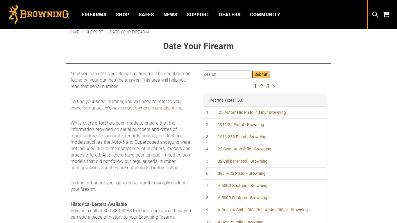This screenshot has height=223, width=397.
Task: Go to pagination page 3
Action: 268,86
